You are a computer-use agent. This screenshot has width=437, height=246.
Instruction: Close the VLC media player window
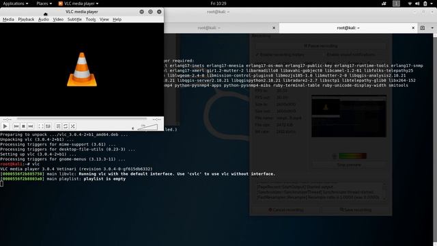[x=159, y=12]
